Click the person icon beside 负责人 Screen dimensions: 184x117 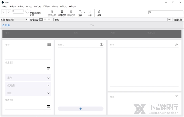tap(102, 45)
